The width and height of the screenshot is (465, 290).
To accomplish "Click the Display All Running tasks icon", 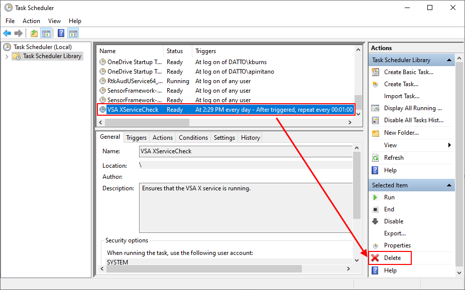I will (x=375, y=108).
